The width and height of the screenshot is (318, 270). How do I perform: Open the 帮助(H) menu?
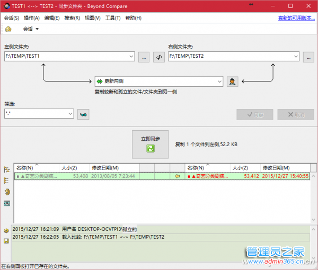point(133,18)
